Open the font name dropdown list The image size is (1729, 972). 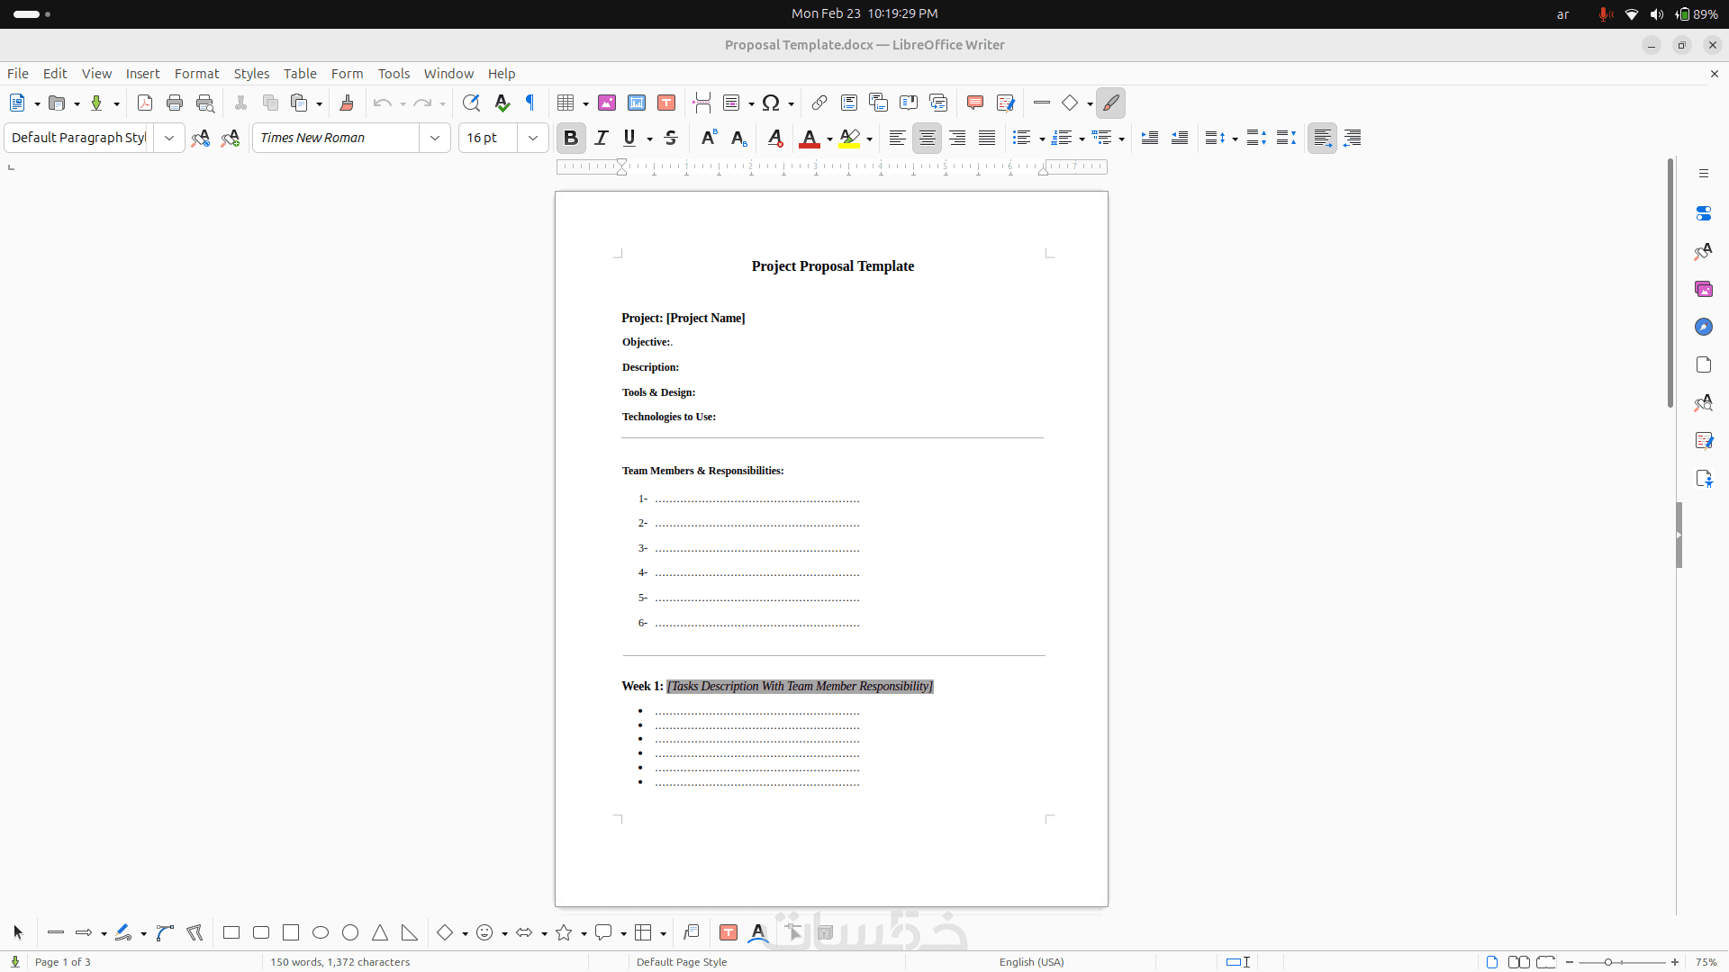[x=435, y=138]
